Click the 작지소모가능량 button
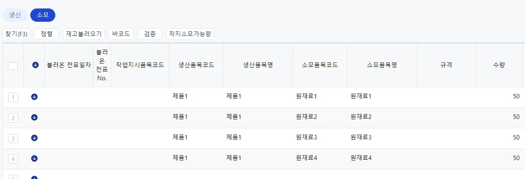Image resolution: width=525 pixels, height=179 pixels. (x=190, y=34)
